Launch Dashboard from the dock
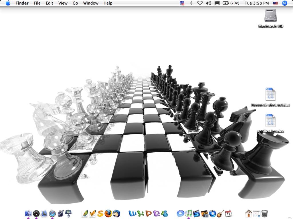The width and height of the screenshot is (293, 219). (36, 213)
